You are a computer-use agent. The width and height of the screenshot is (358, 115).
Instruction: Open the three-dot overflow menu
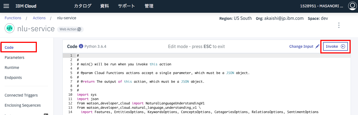point(339,25)
